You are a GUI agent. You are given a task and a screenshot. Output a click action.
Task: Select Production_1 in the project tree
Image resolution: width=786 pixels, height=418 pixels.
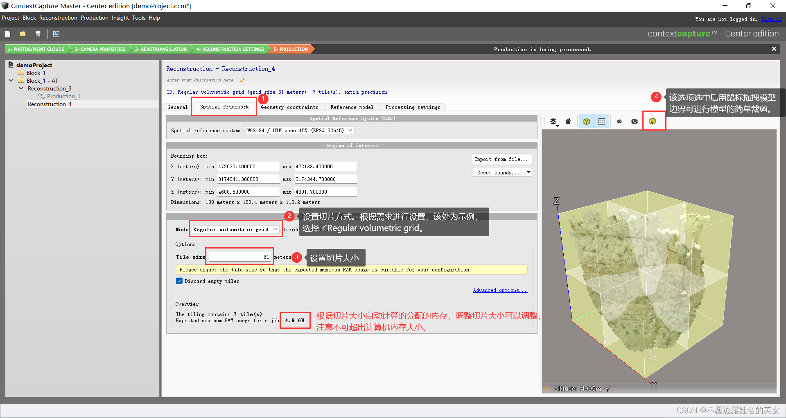(x=63, y=96)
